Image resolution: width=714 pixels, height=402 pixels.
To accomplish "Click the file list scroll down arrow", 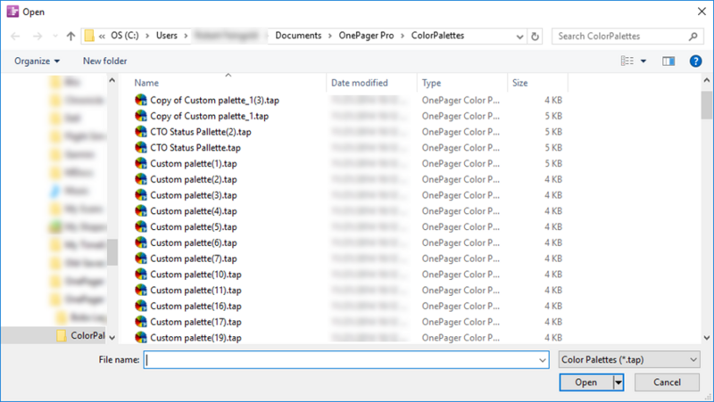I will tap(706, 338).
